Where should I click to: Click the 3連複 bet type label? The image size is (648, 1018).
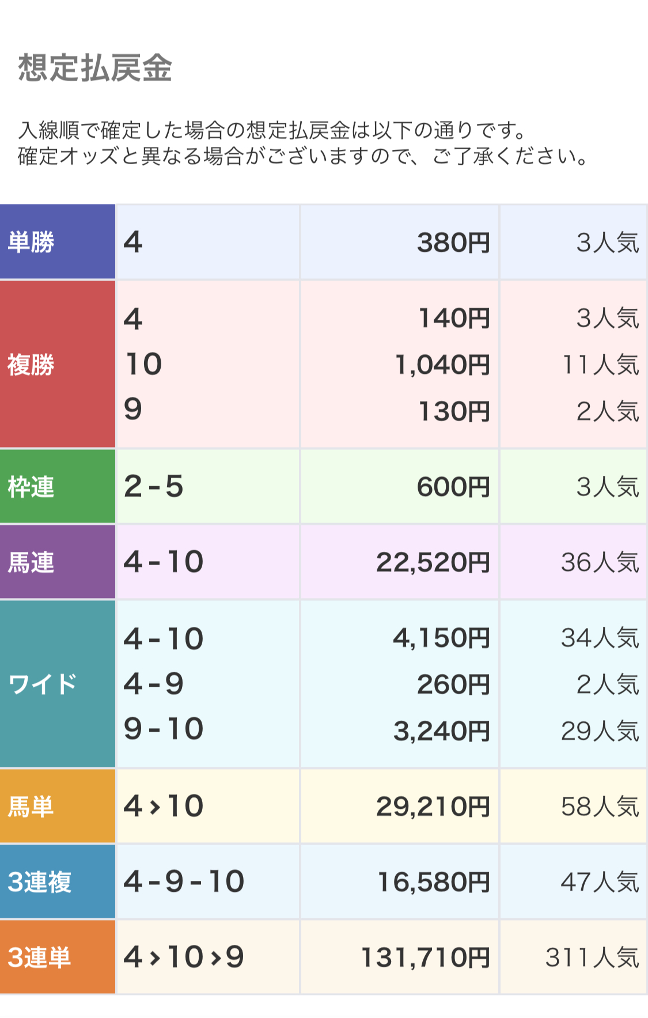[39, 882]
